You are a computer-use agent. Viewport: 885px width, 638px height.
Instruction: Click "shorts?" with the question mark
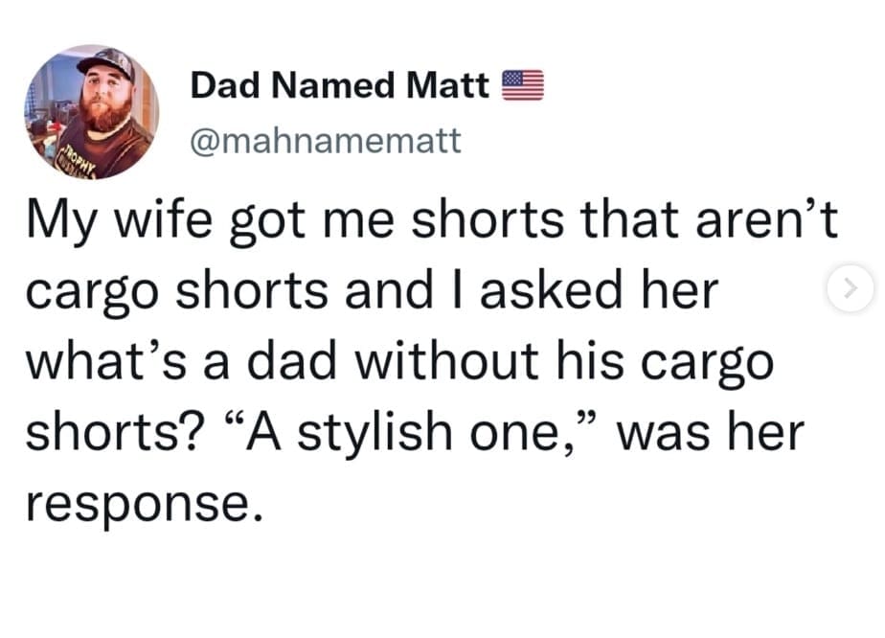click(x=113, y=431)
